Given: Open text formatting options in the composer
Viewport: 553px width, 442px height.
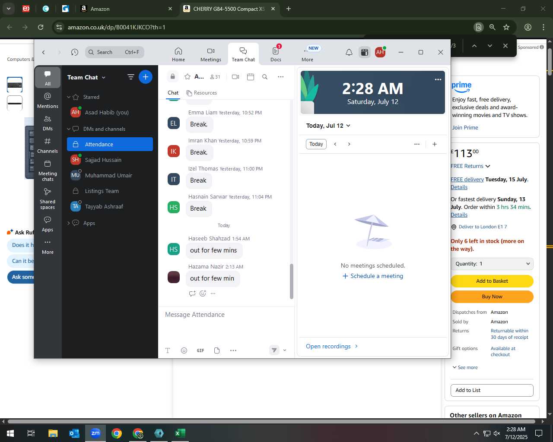Looking at the screenshot, I should click(168, 350).
